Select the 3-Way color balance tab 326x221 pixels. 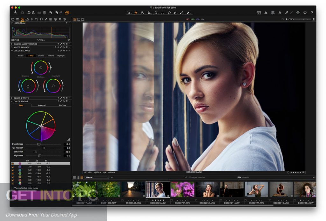[x=31, y=56]
